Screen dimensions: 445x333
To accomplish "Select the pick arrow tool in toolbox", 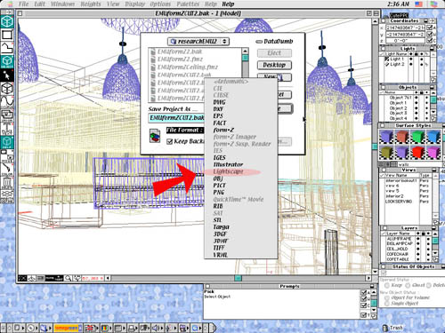I will coord(7,75).
